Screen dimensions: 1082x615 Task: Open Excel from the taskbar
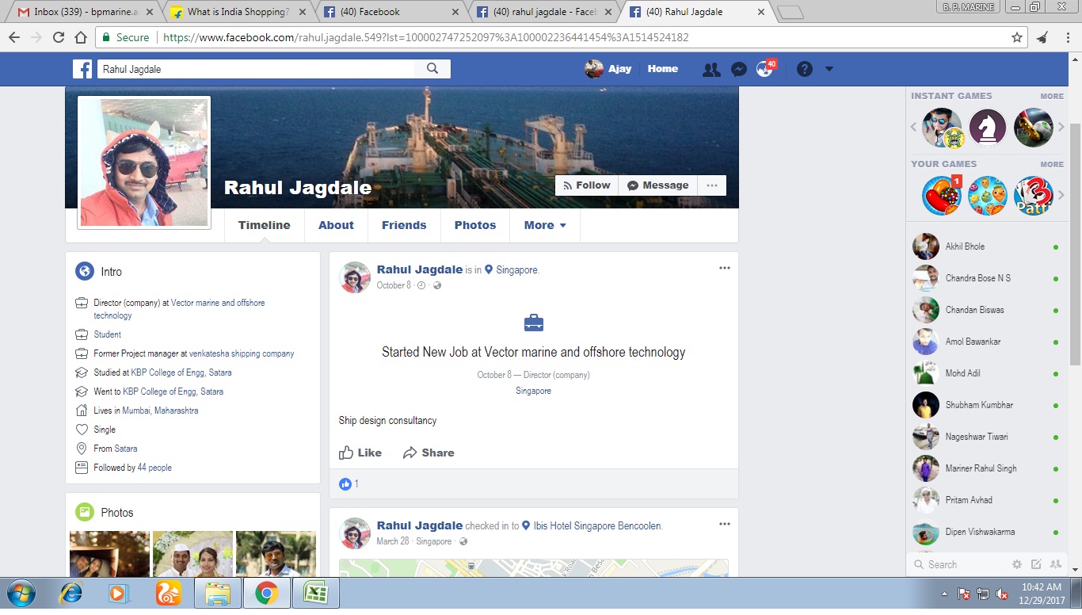click(316, 593)
